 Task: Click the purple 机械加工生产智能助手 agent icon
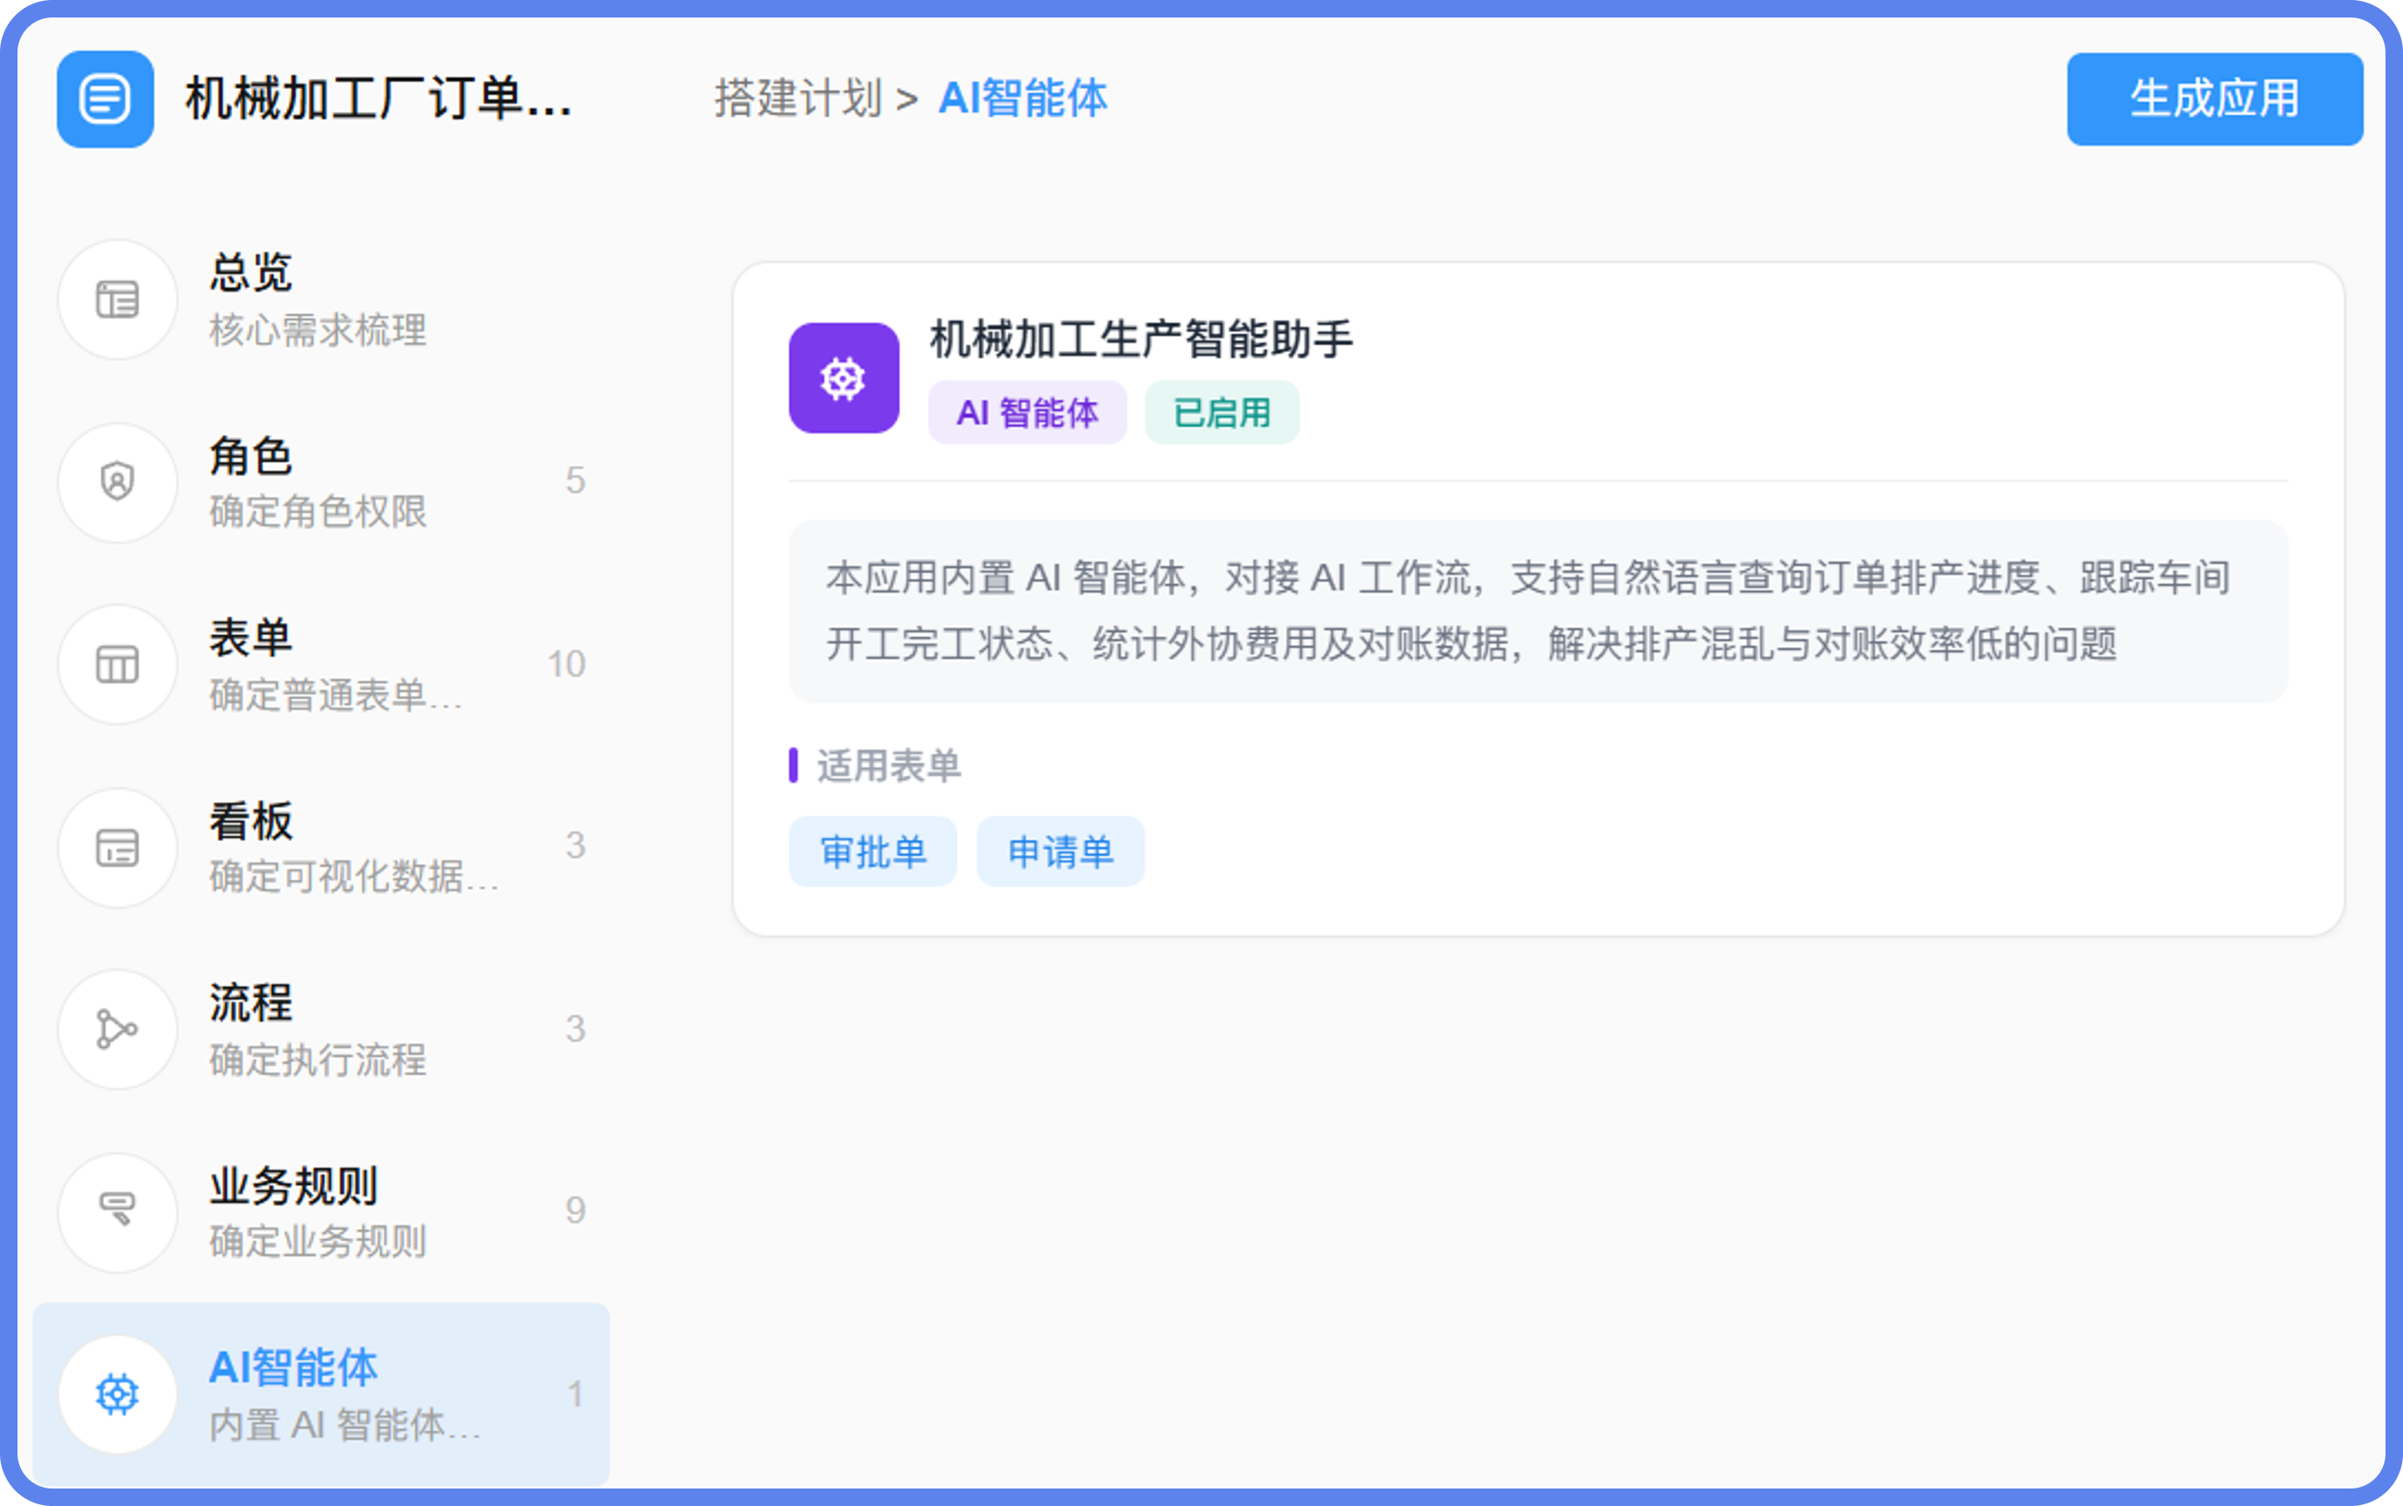pos(844,378)
